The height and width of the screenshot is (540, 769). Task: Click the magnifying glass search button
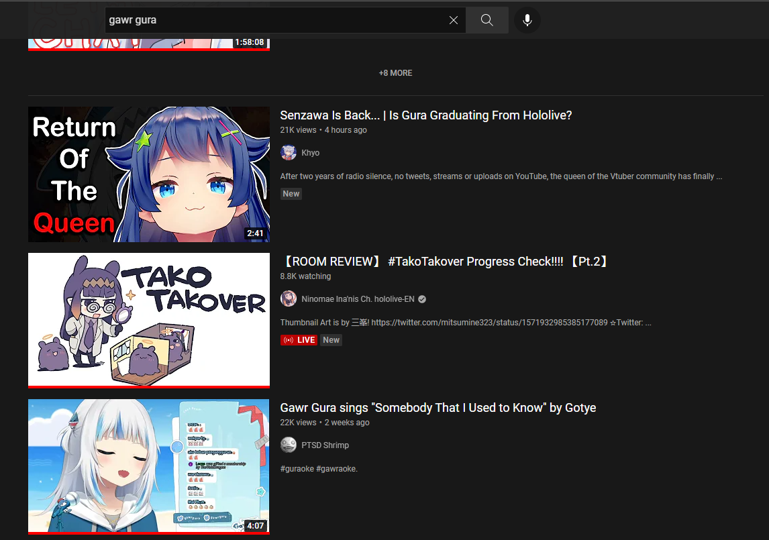[486, 20]
